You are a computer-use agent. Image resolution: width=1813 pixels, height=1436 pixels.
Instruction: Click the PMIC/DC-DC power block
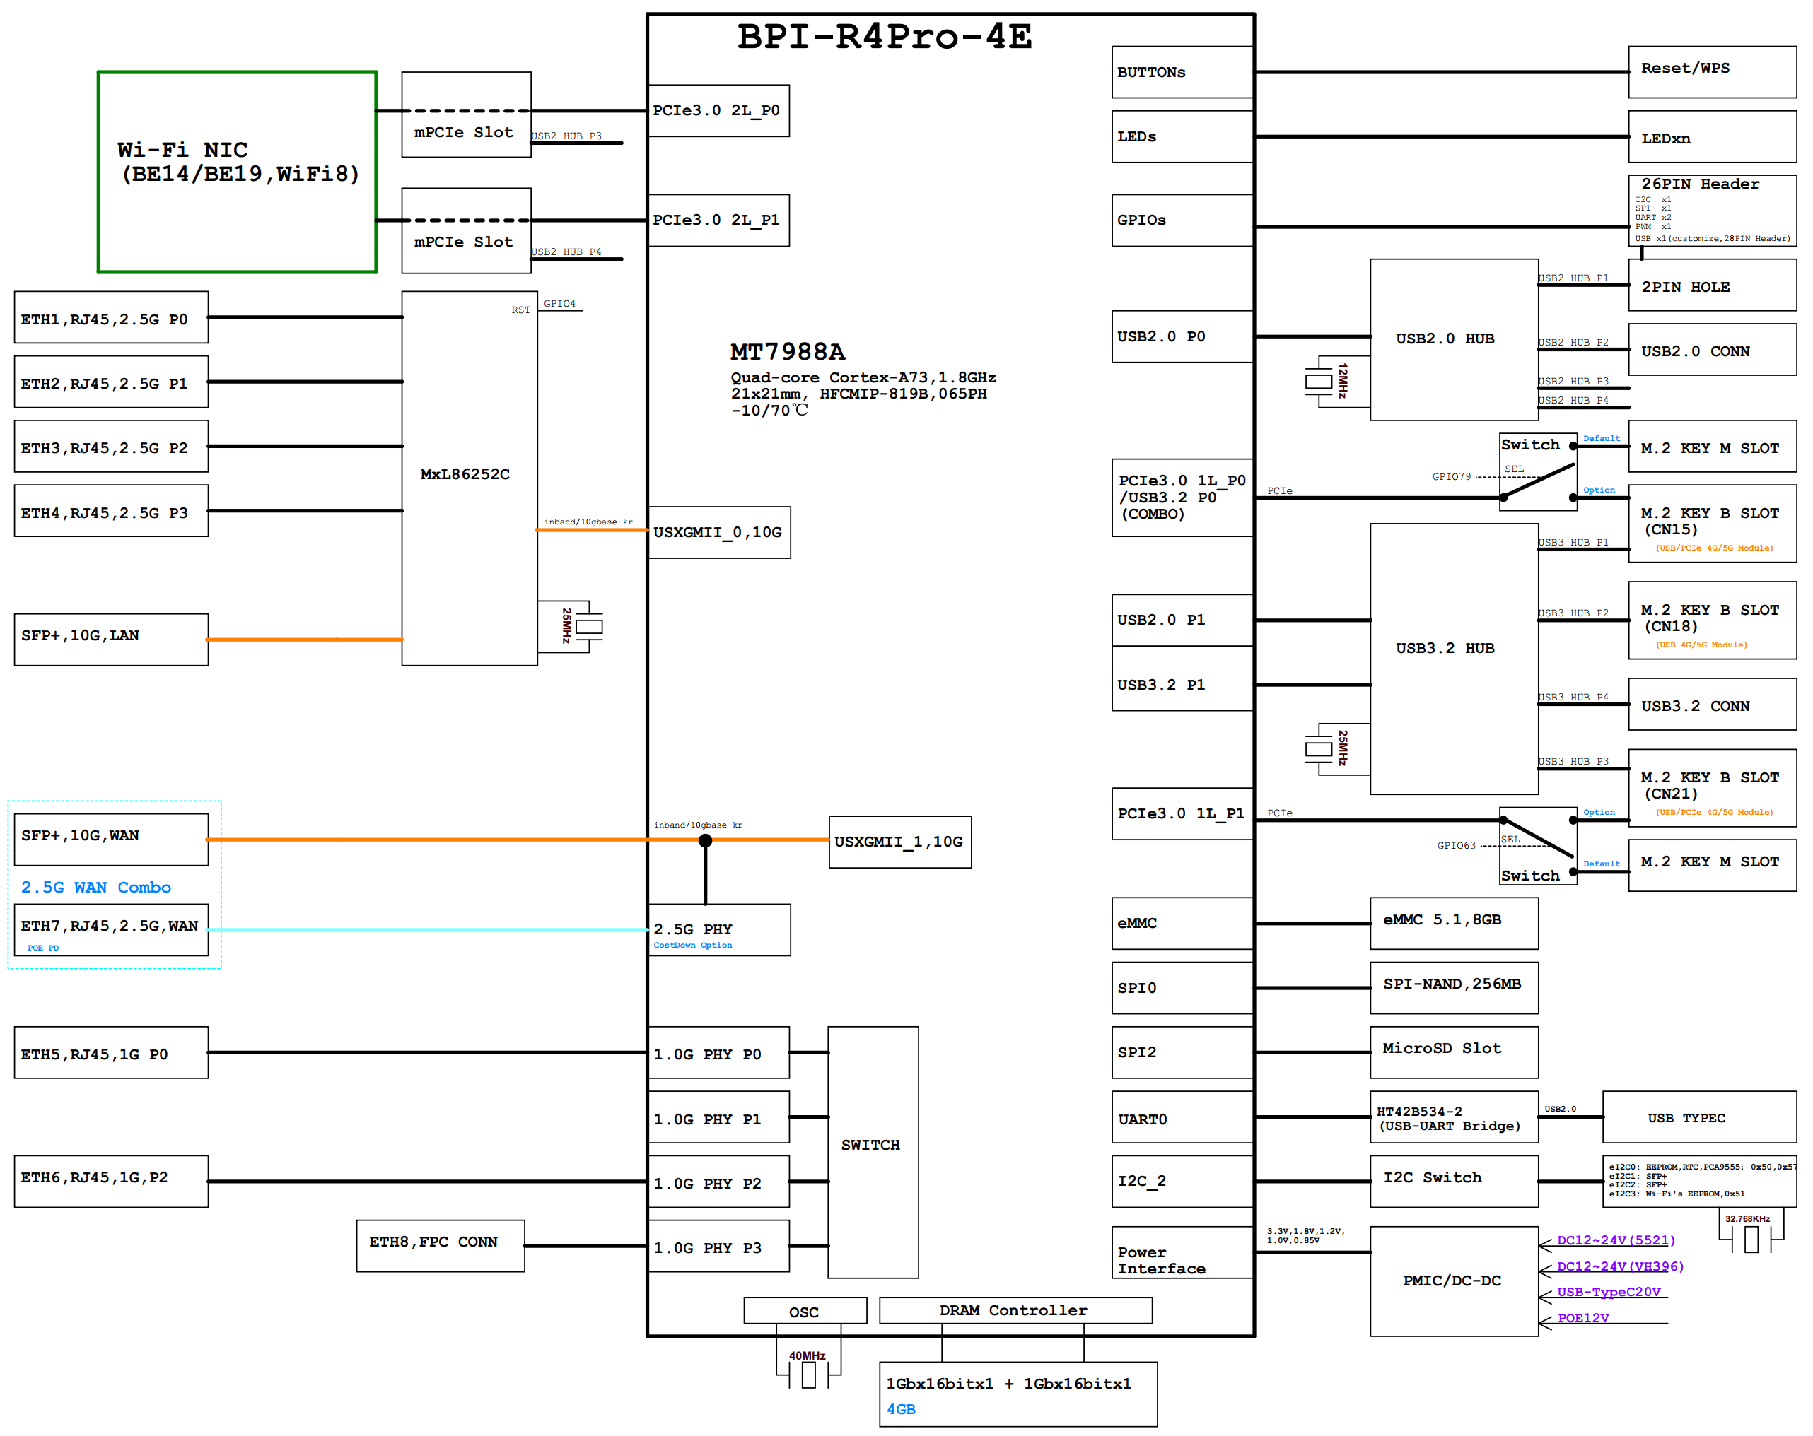pos(1452,1281)
